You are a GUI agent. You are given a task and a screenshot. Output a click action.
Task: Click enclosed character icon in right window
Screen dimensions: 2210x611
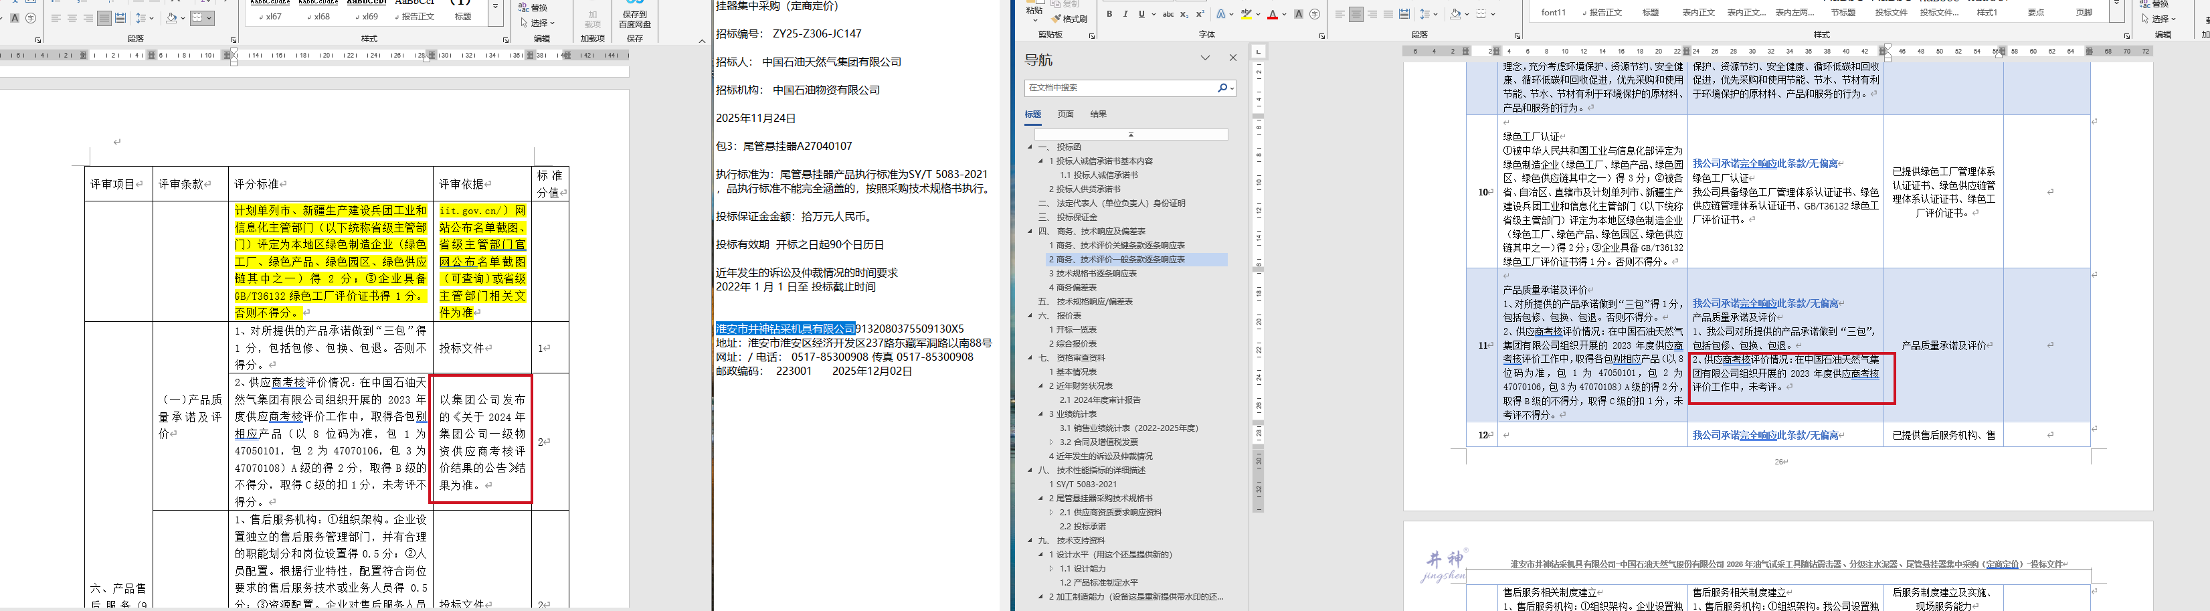1315,15
